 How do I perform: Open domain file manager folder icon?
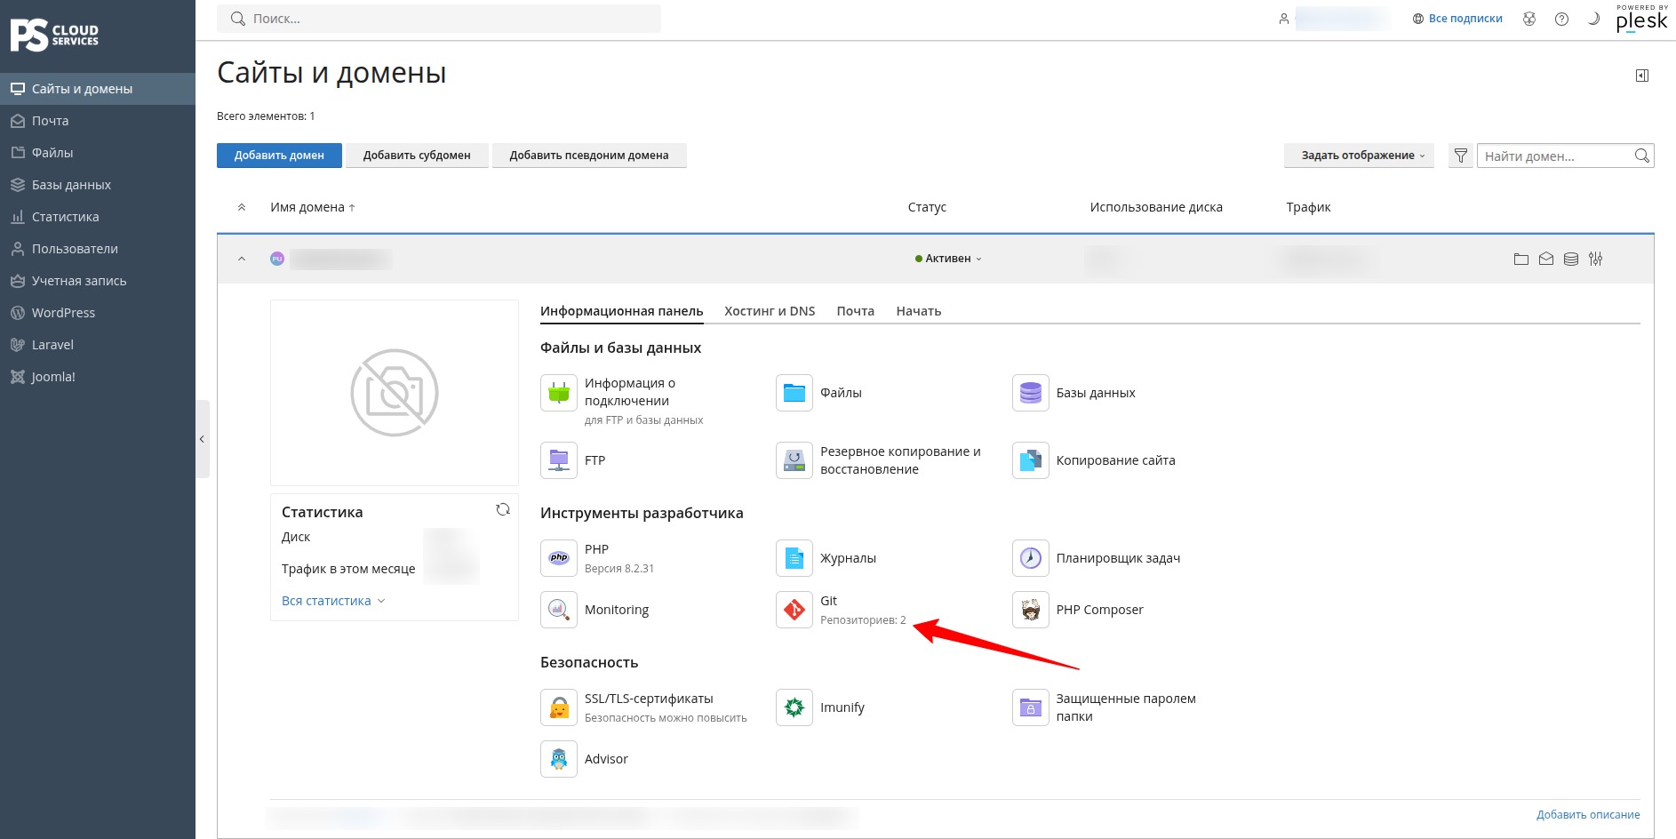1521,259
